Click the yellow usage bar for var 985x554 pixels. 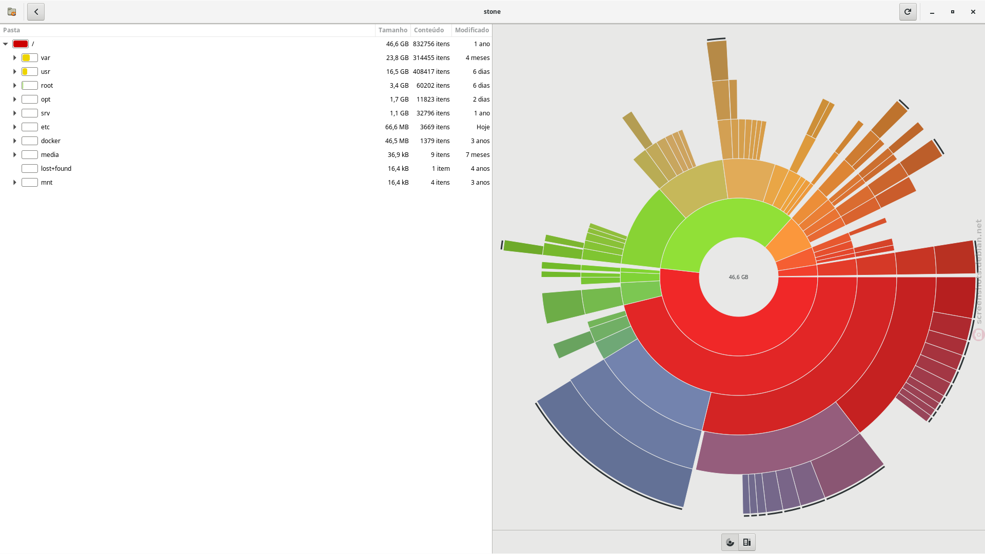[30, 58]
